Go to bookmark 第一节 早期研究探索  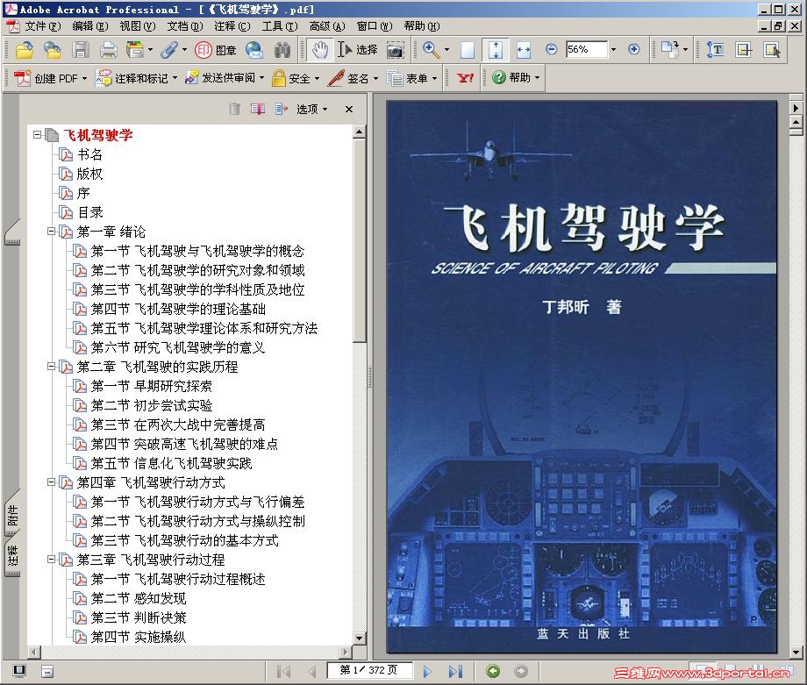click(x=151, y=386)
